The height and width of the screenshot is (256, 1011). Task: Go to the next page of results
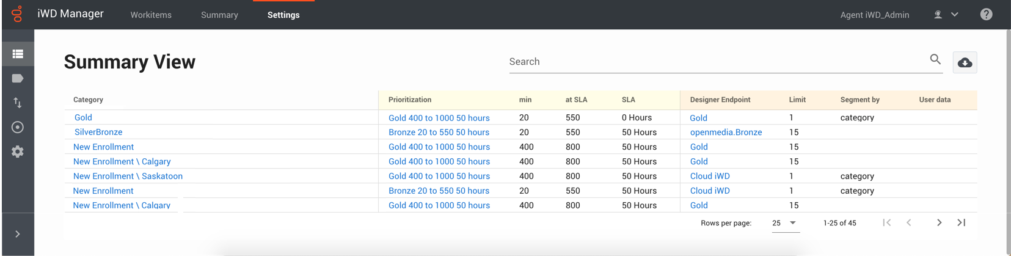click(939, 222)
